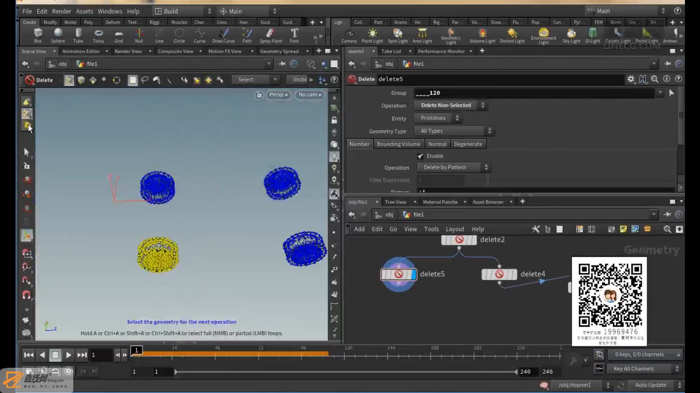
Task: Add a Point Light
Action: (372, 36)
